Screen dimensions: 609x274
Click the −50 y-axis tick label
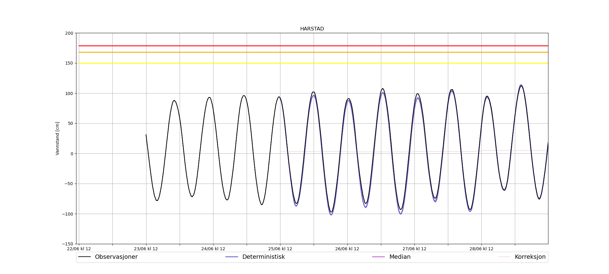[69, 184]
